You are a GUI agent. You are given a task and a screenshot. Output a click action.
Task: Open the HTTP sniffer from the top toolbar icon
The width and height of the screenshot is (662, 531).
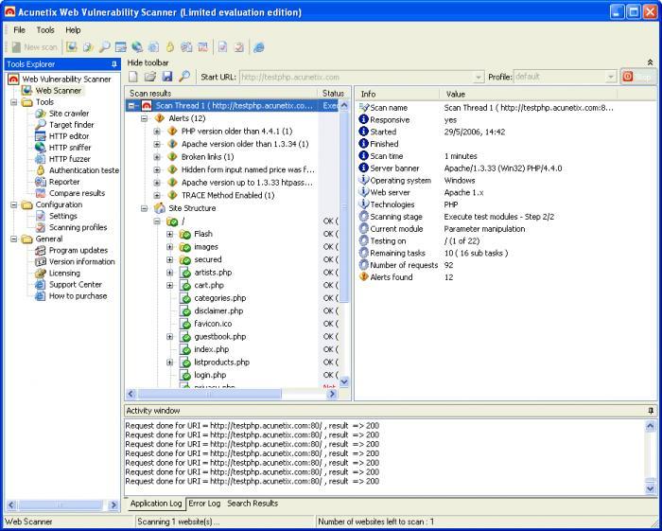pyautogui.click(x=137, y=47)
